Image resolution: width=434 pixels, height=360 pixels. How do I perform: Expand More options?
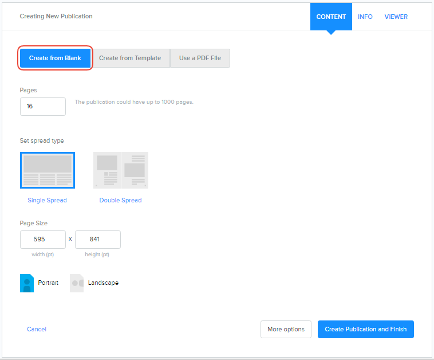tap(286, 329)
